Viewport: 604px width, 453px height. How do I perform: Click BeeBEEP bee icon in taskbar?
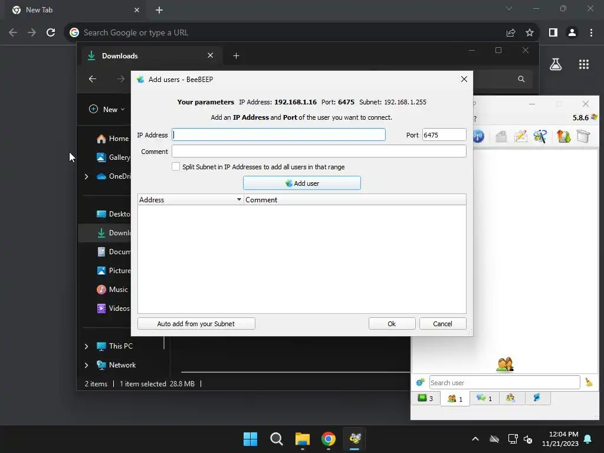pos(354,439)
